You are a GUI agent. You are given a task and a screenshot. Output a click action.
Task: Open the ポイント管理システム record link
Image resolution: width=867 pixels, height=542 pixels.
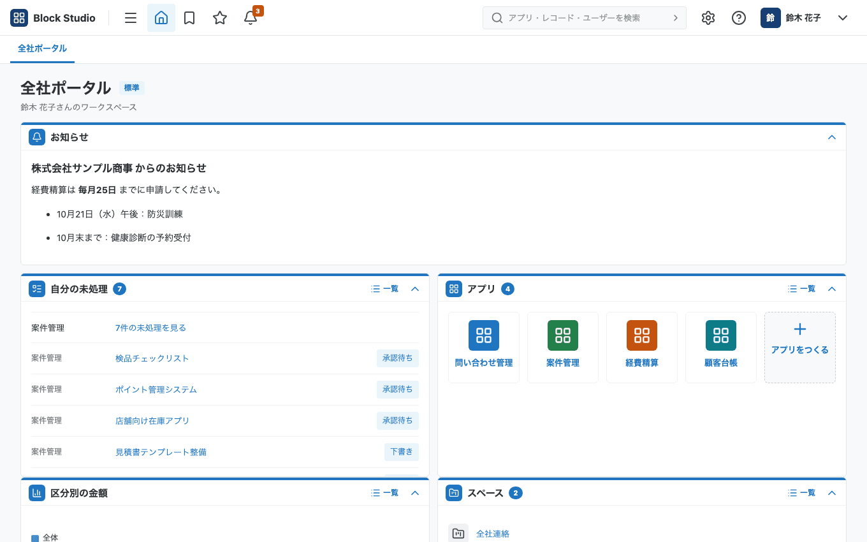156,390
